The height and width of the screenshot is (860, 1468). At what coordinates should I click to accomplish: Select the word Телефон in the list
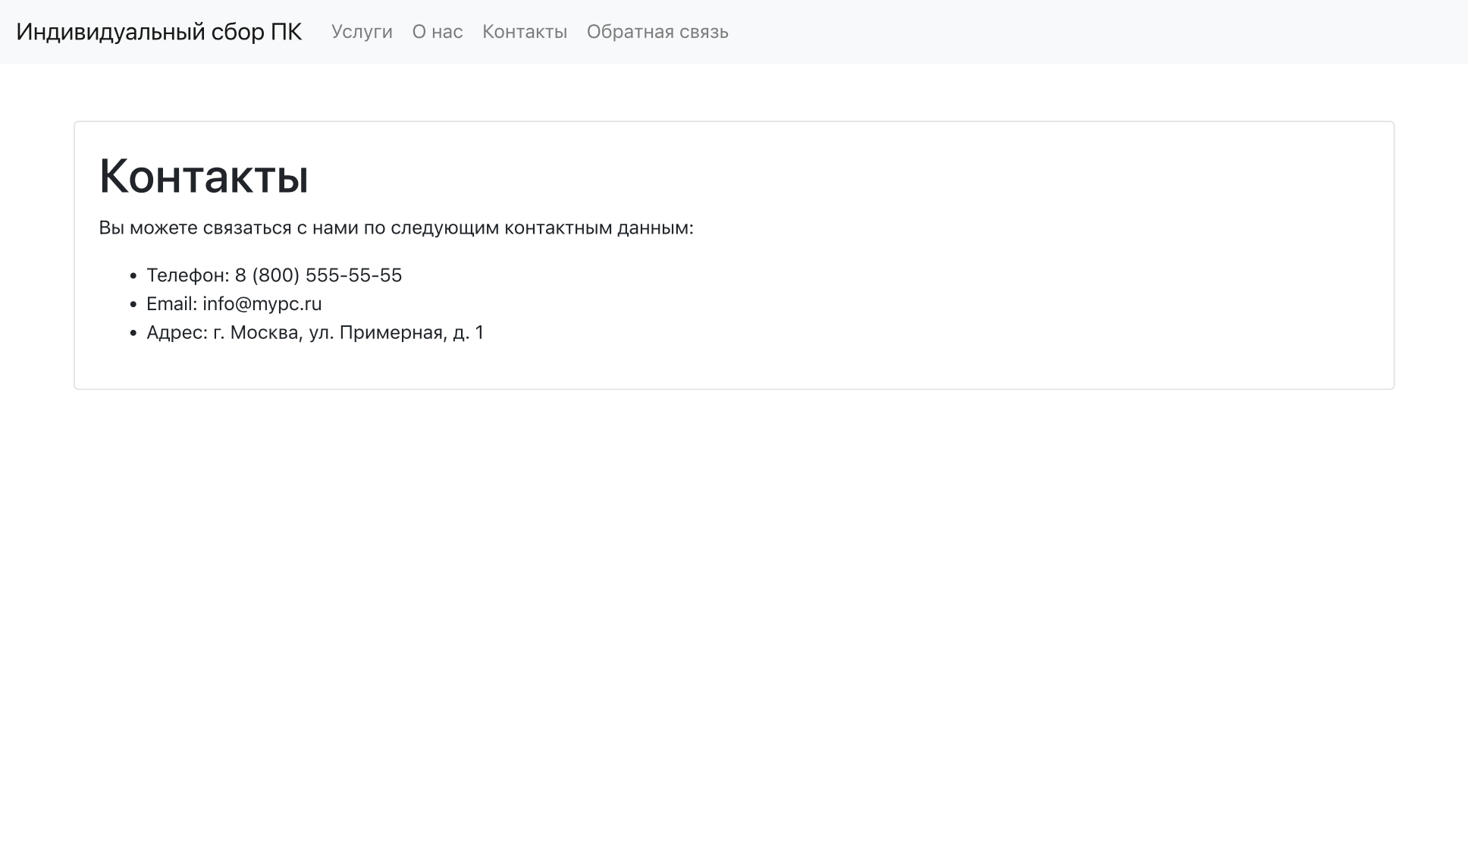click(186, 275)
